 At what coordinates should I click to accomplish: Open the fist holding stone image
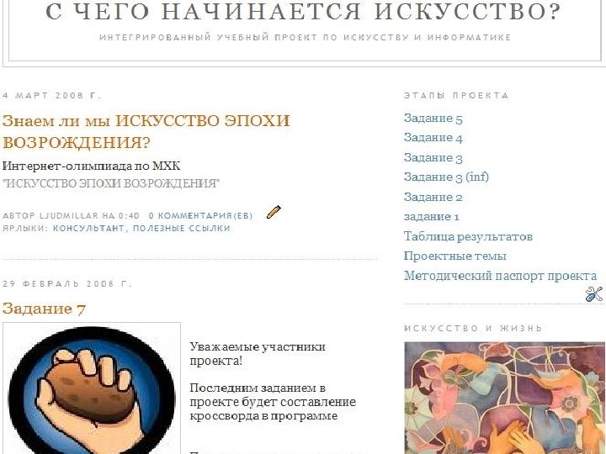point(92,388)
